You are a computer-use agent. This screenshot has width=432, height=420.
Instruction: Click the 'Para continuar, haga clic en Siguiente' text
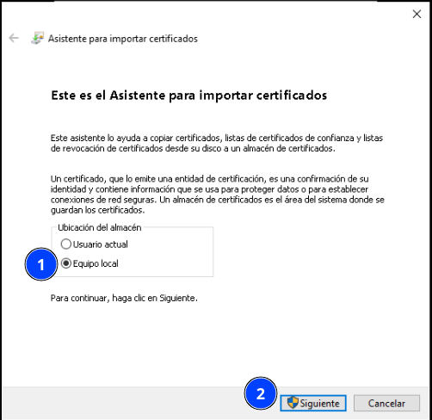pyautogui.click(x=124, y=298)
